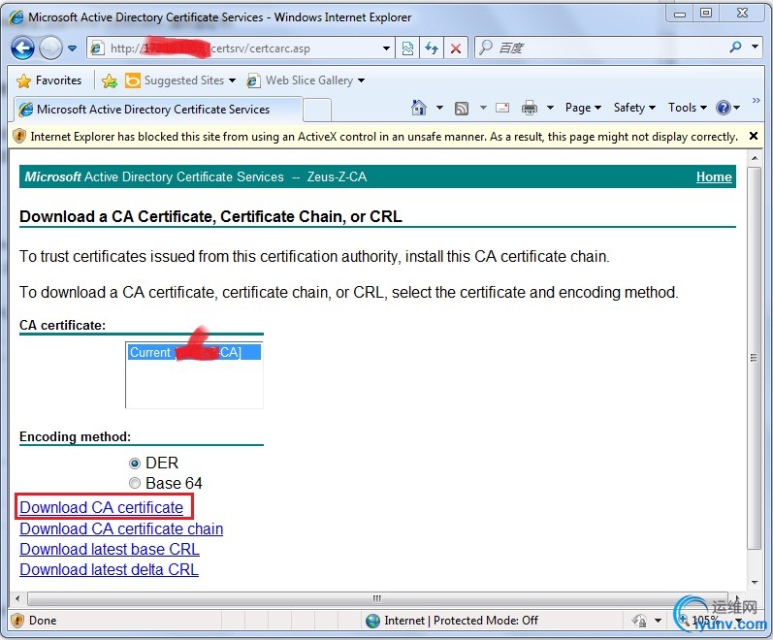The width and height of the screenshot is (773, 640).
Task: Click the vertical scrollbar down arrow
Action: [755, 583]
